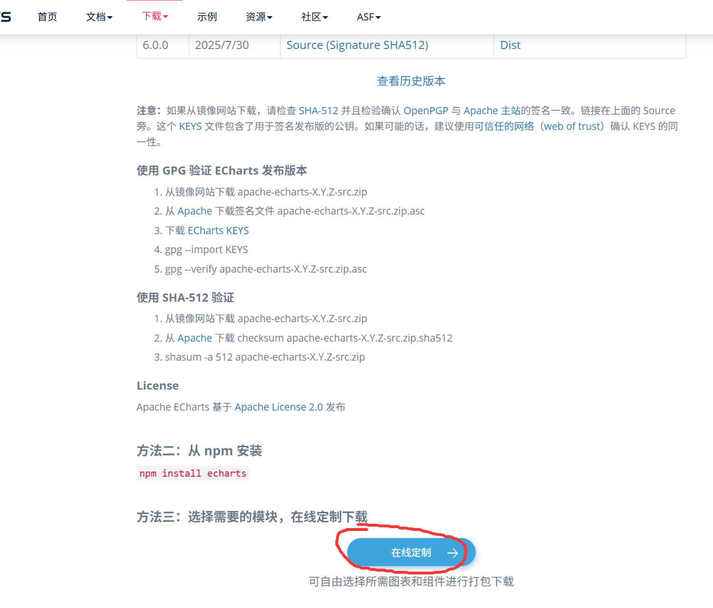Open the 示例 navigation item
The height and width of the screenshot is (608, 713).
[207, 17]
